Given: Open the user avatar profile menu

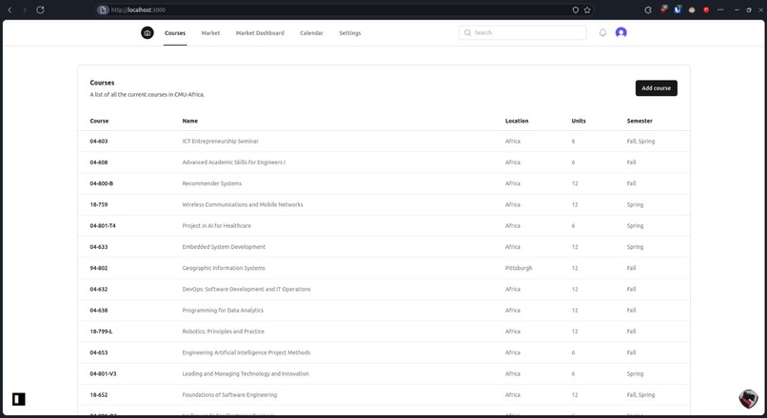Looking at the screenshot, I should click(x=621, y=32).
